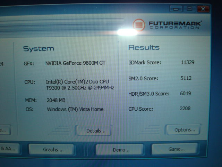Screen dimensions: 222x167
Task: Click the OS text Windows Vista Home
Action: click(x=75, y=109)
